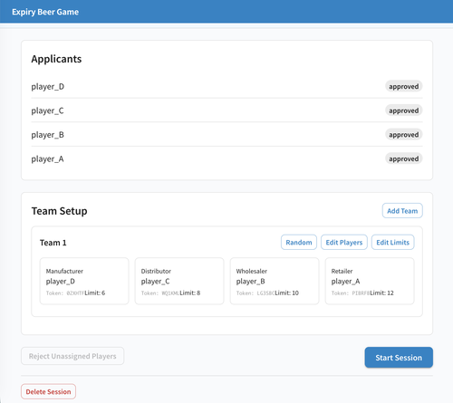This screenshot has width=453, height=403.
Task: Click the Retailer token text
Action: 351,293
